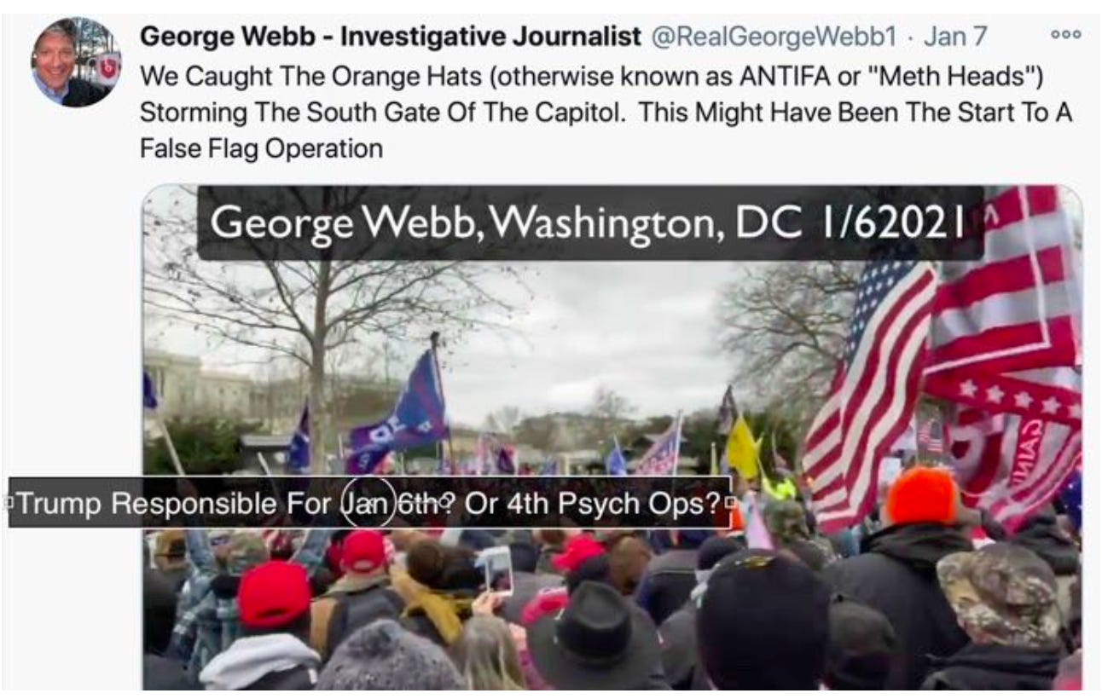Click the raised smartphone in the crowd
1102x699 pixels.
point(495,569)
